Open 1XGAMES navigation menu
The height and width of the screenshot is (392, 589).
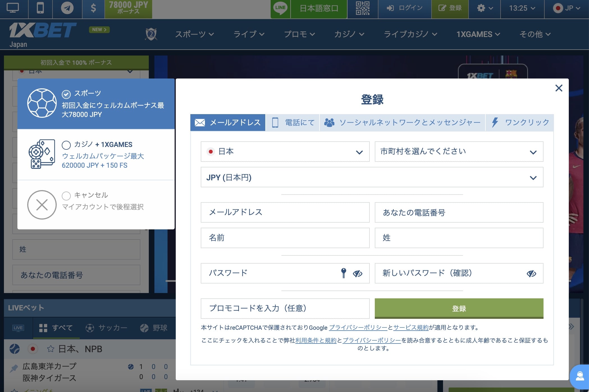click(478, 34)
